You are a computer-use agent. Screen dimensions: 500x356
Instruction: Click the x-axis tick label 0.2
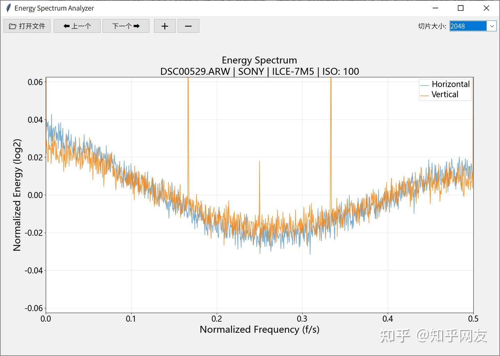[217, 319]
